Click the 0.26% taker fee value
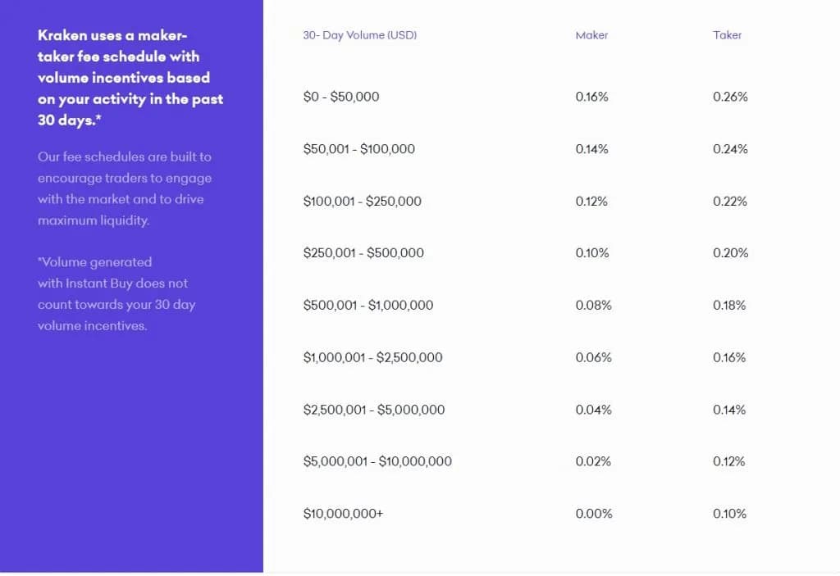The height and width of the screenshot is (576, 840). 730,97
